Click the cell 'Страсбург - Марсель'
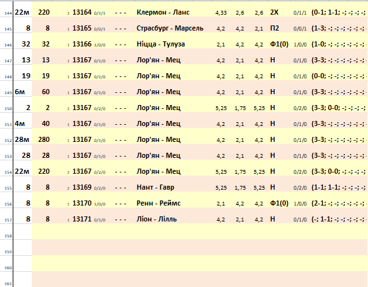368x287 pixels. [170, 28]
